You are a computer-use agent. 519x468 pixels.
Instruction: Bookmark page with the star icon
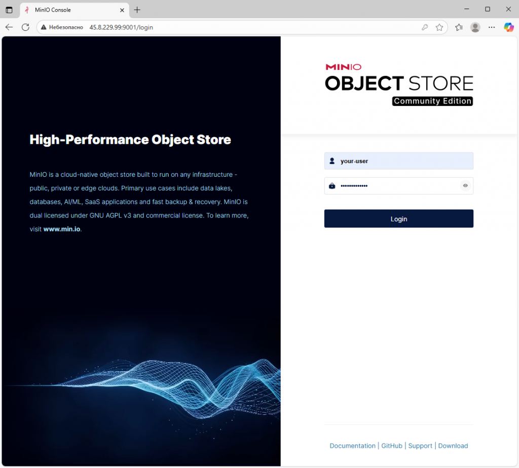[439, 27]
